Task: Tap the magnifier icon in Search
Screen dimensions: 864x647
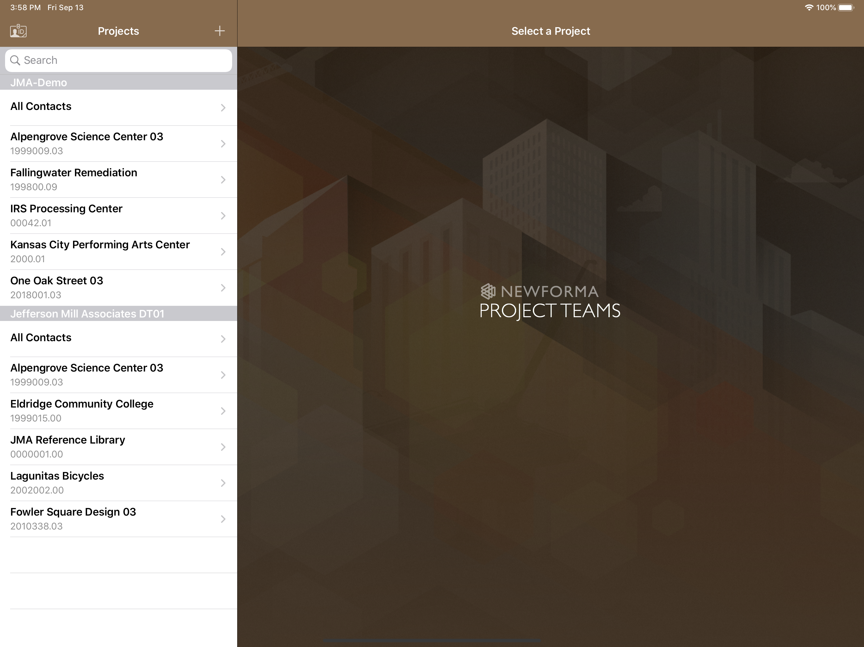Action: click(x=15, y=60)
